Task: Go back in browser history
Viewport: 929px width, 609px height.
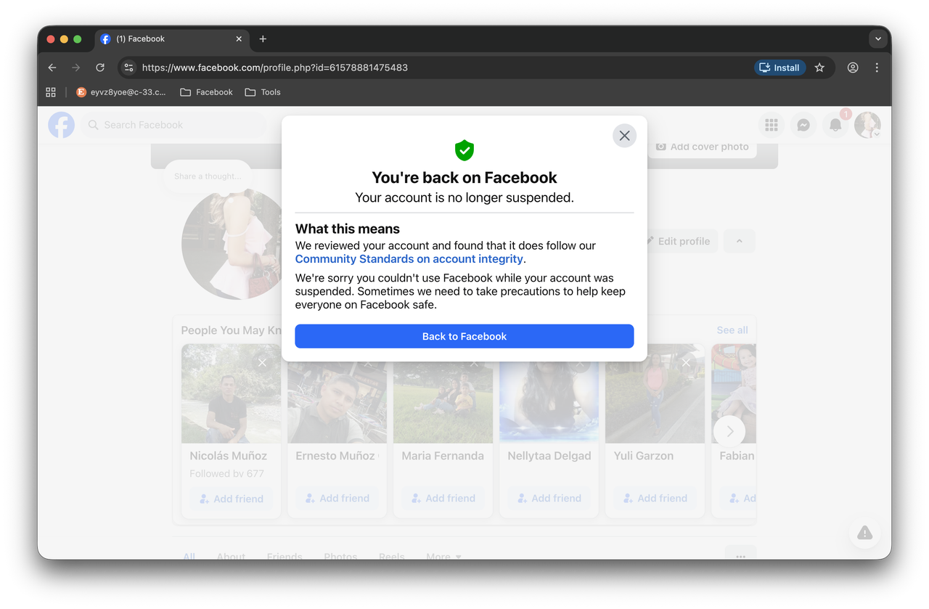Action: click(52, 68)
